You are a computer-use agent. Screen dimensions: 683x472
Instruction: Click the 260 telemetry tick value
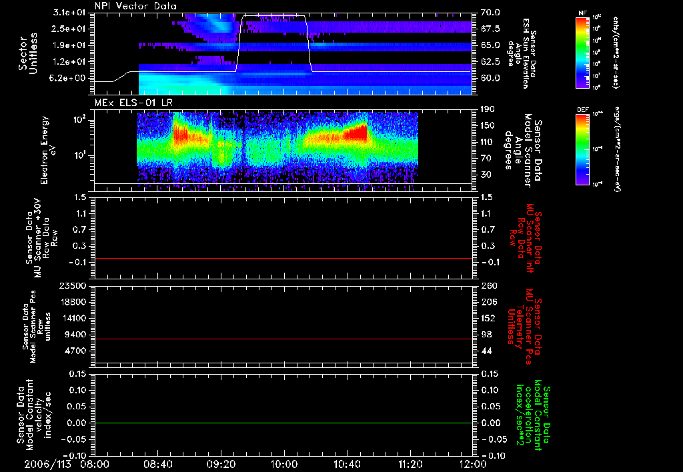click(x=489, y=285)
